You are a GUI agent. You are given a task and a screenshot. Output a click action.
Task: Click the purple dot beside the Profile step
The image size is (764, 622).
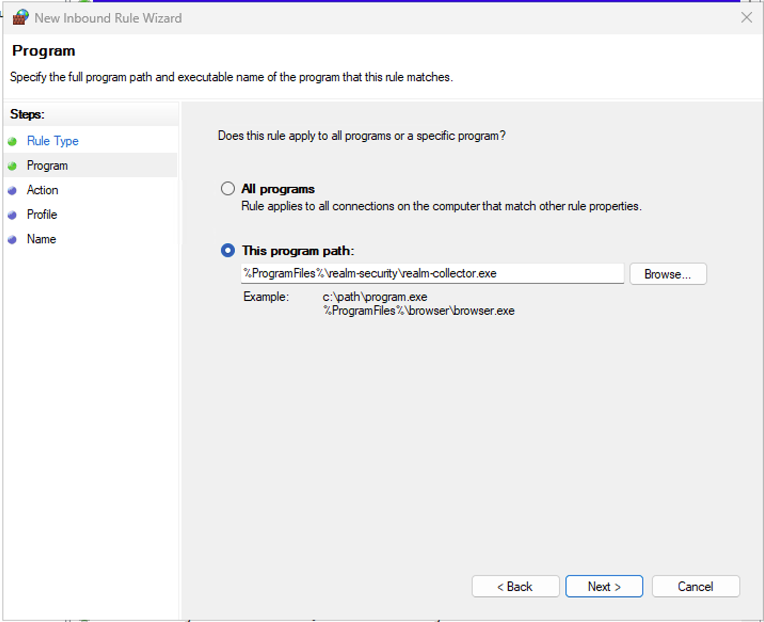point(12,214)
